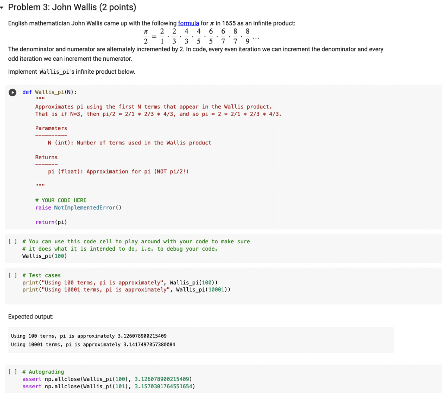This screenshot has width=442, height=393.
Task: Click the play button beside def Wallis_pi
Action: [x=12, y=92]
